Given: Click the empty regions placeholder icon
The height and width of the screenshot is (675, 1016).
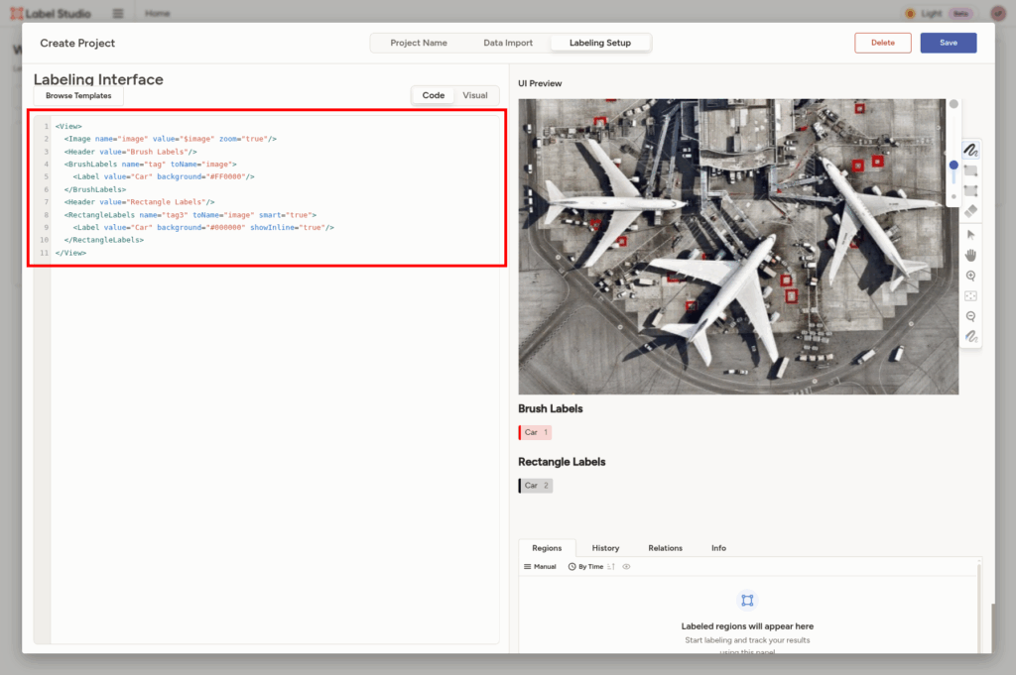Looking at the screenshot, I should click(747, 601).
